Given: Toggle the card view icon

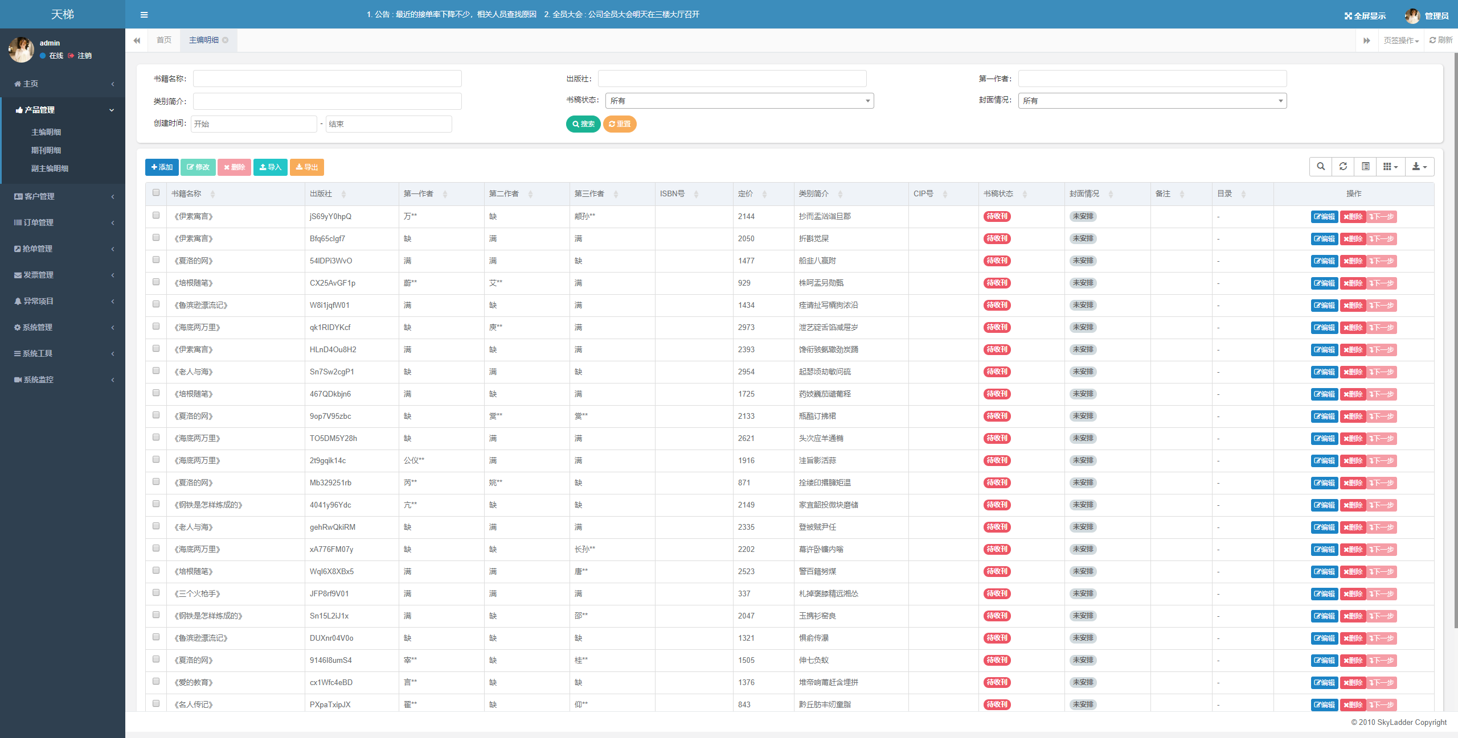Looking at the screenshot, I should click(x=1365, y=167).
